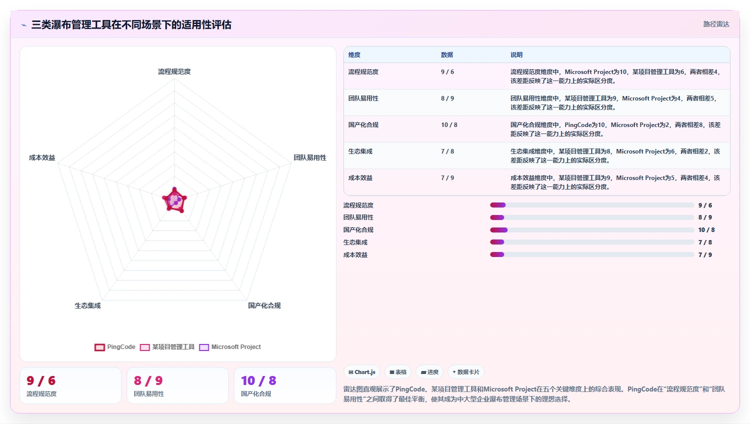Click the 9 / 6 value beside 流程规范度 bar
Image resolution: width=750 pixels, height=424 pixels.
[705, 205]
